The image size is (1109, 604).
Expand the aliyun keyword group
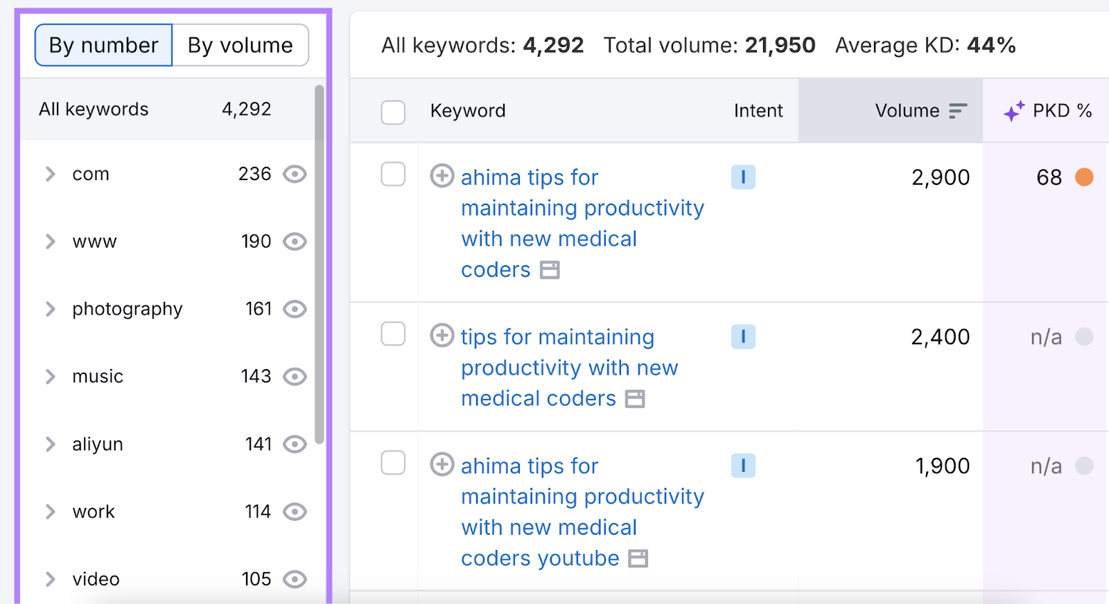pos(50,444)
